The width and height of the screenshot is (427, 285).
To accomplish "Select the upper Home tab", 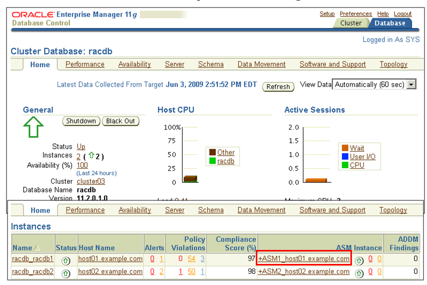I will 40,65.
